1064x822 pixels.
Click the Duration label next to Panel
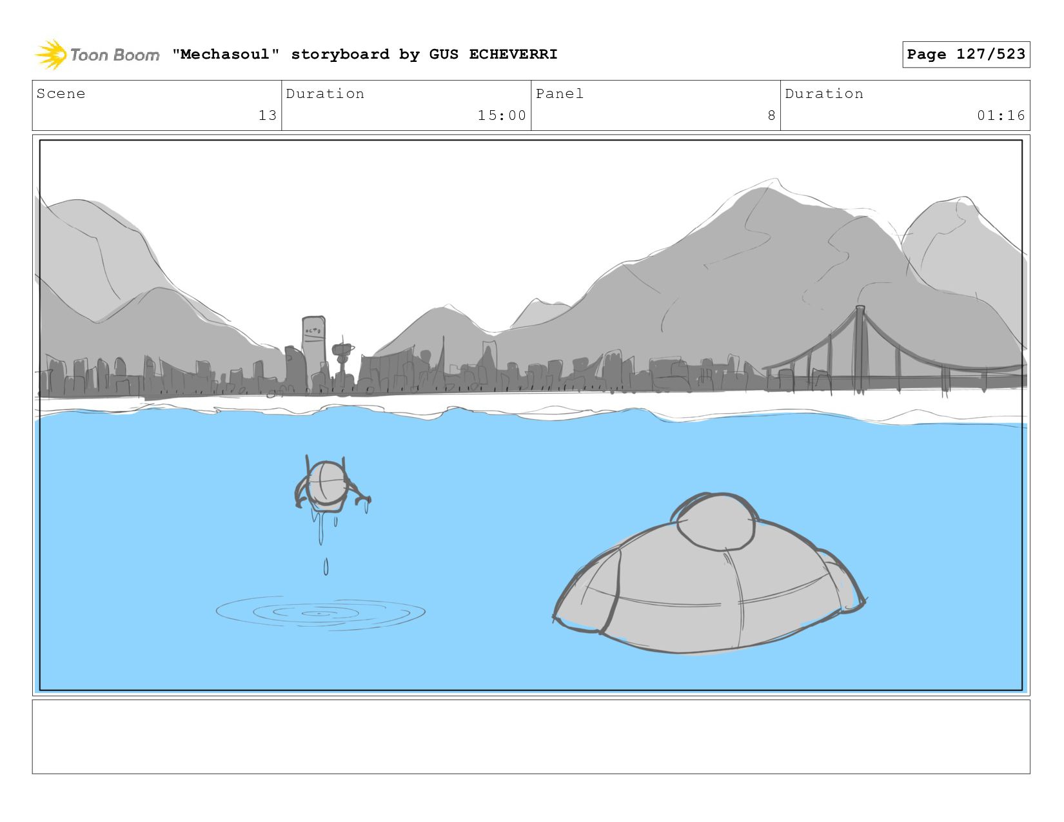(x=824, y=93)
